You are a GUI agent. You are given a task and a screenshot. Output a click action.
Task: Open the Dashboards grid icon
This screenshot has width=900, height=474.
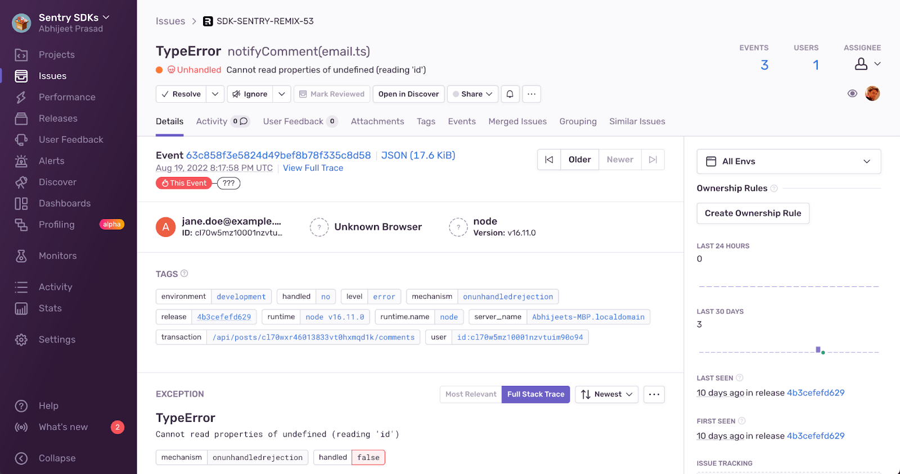tap(21, 203)
